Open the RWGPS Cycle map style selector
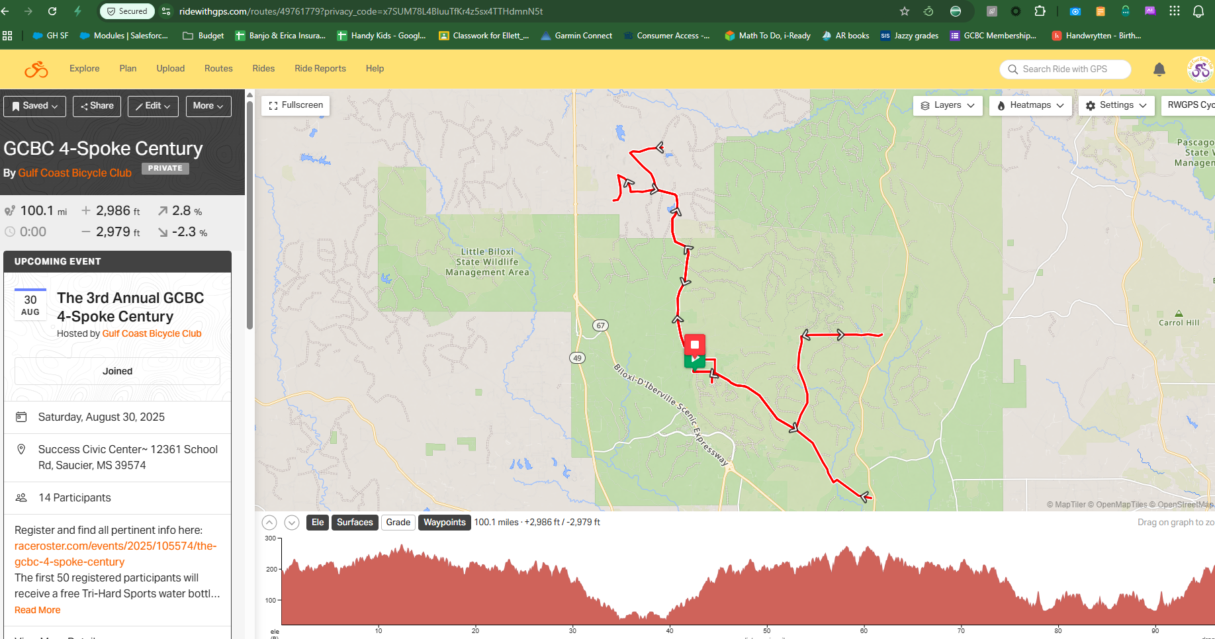Image resolution: width=1215 pixels, height=639 pixels. coord(1189,105)
